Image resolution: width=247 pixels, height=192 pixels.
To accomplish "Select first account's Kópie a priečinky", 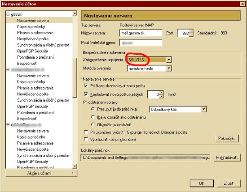I will pyautogui.click(x=31, y=26).
